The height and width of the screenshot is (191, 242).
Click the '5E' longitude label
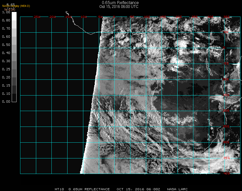pos(132,17)
